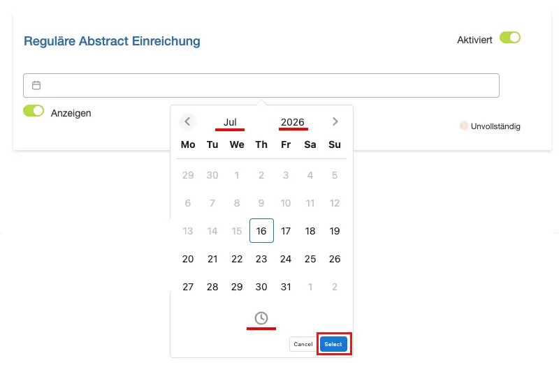
Task: Go to next month arrow
Action: (x=335, y=121)
